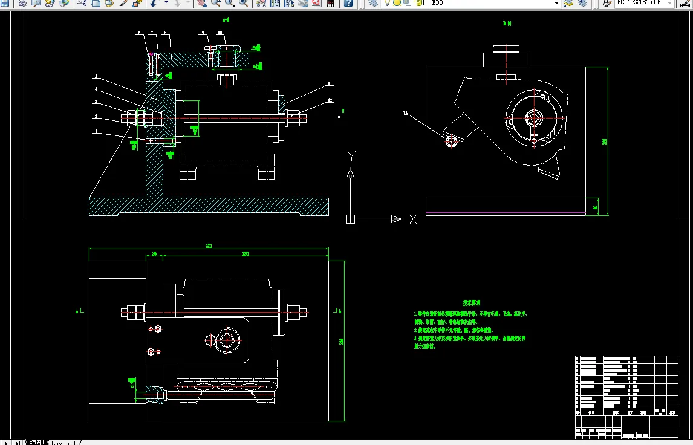Image resolution: width=693 pixels, height=445 pixels.
Task: Click the Undo arrow icon
Action: tap(153, 3)
